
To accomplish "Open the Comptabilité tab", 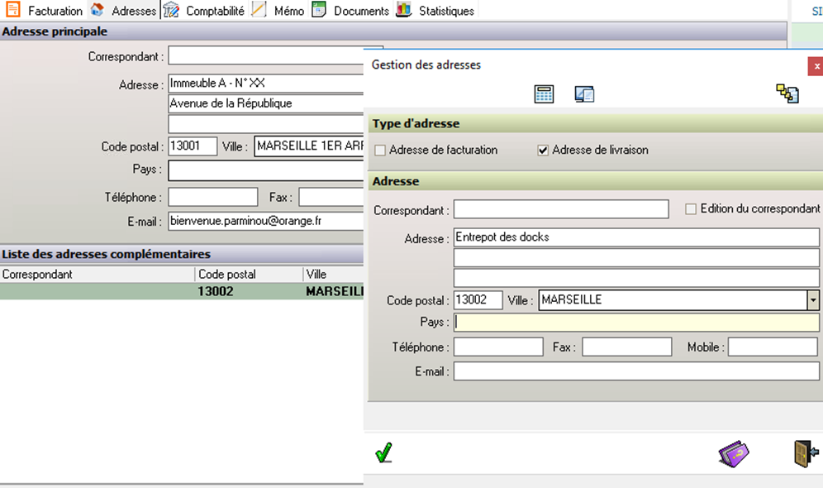I will pyautogui.click(x=215, y=11).
